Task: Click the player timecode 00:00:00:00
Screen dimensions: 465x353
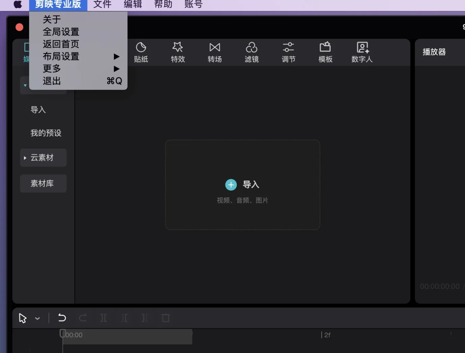Action: [440, 286]
